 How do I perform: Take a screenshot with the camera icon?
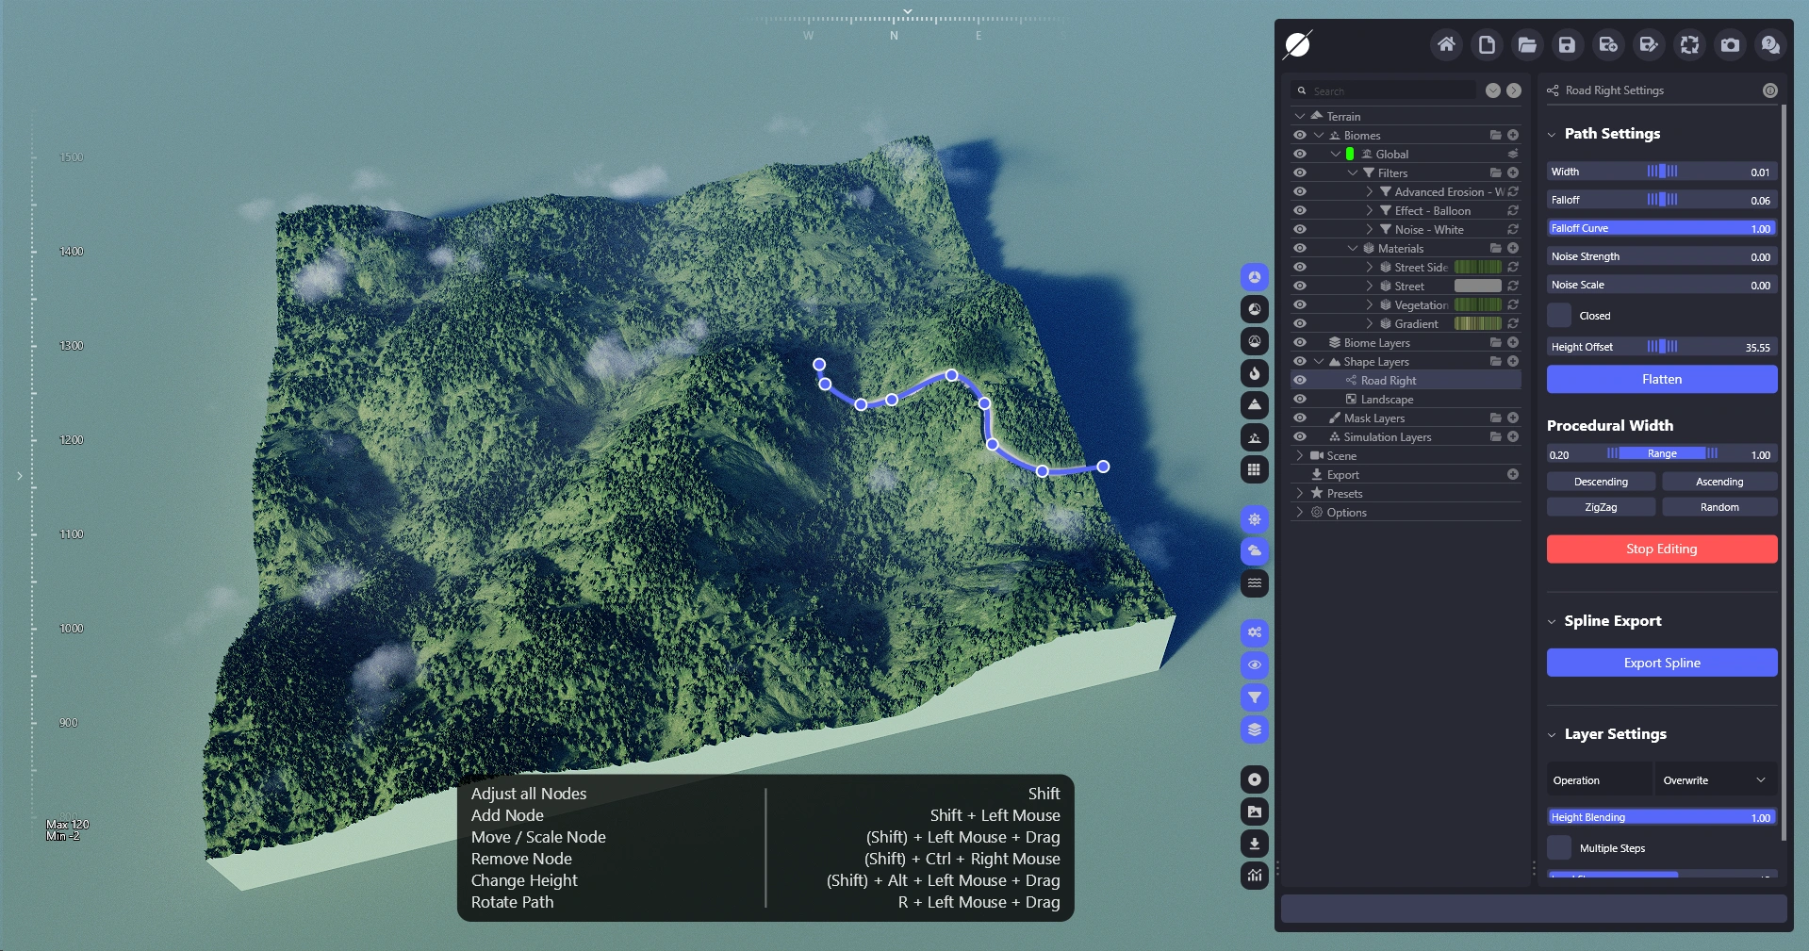[1730, 44]
